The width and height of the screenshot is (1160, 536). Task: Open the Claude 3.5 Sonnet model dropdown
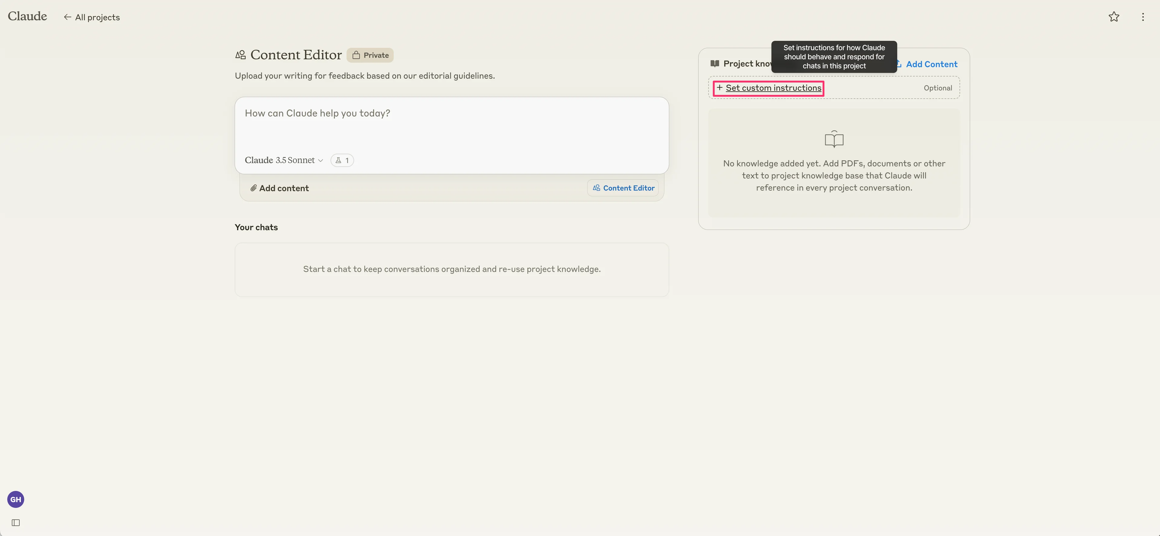[x=280, y=160]
